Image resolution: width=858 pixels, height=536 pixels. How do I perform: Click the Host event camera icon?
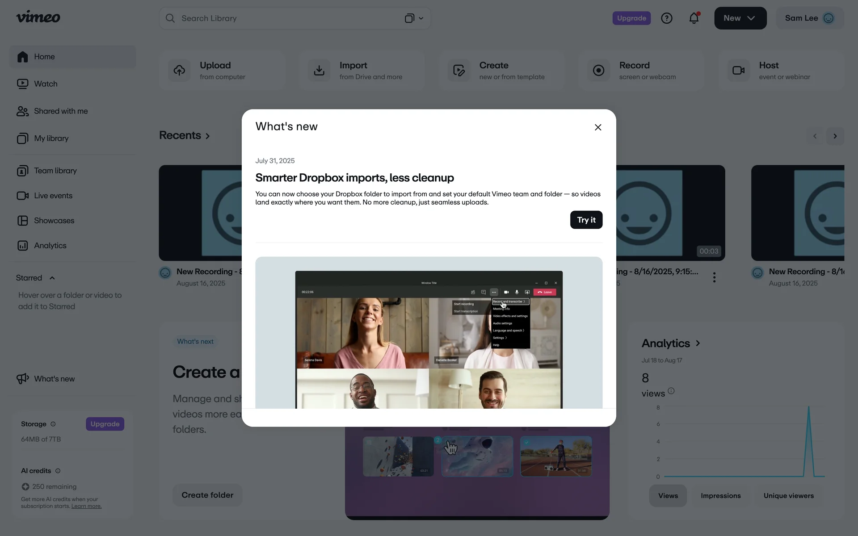point(738,71)
